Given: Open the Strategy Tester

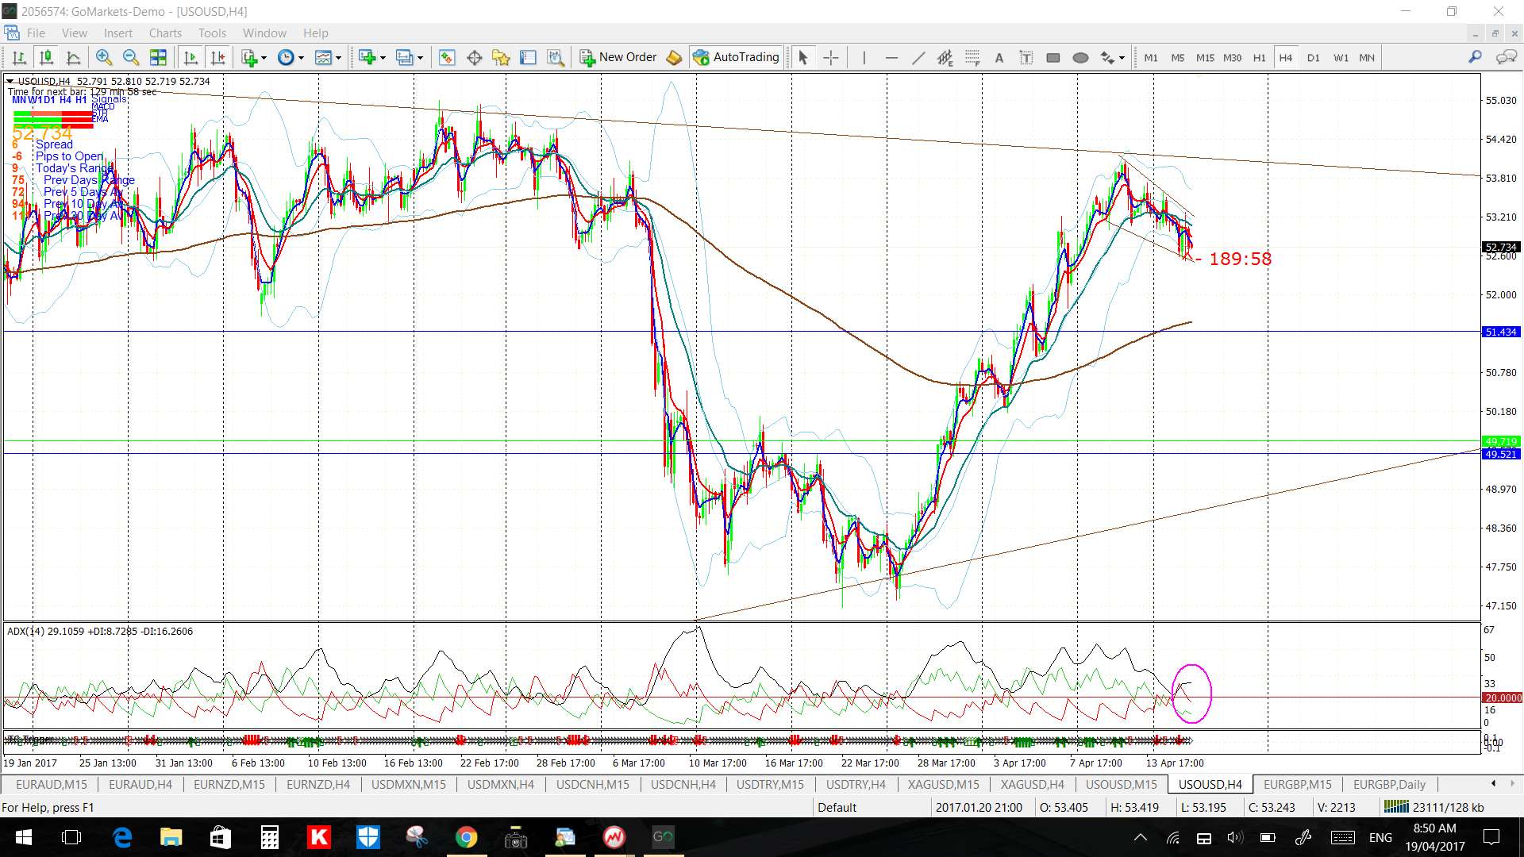Looking at the screenshot, I should coord(556,57).
